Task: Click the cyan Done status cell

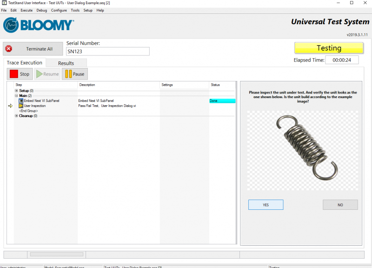Action: point(222,100)
